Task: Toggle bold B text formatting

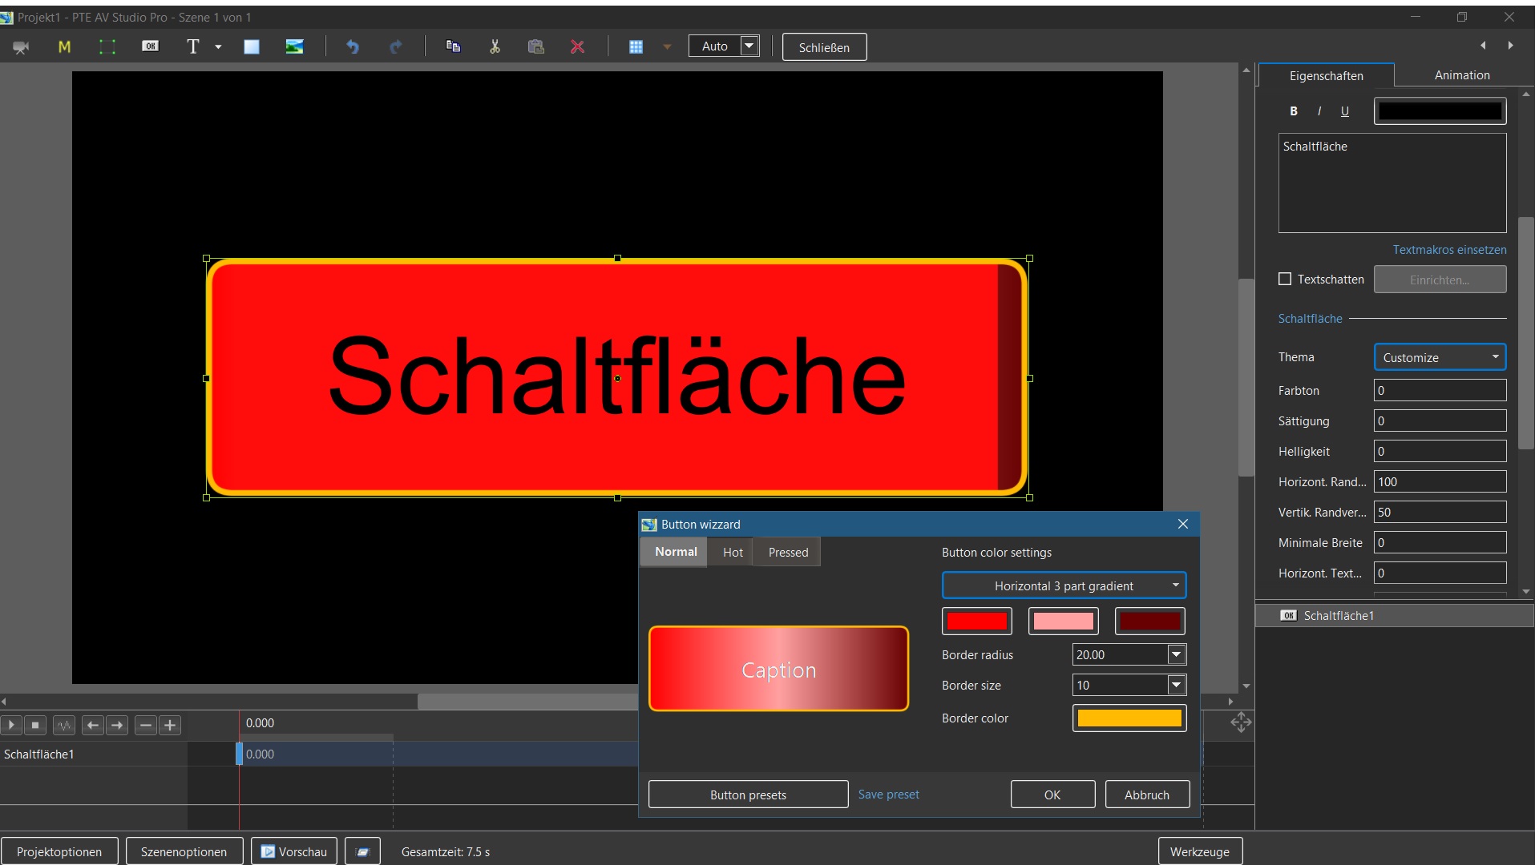Action: click(x=1293, y=111)
